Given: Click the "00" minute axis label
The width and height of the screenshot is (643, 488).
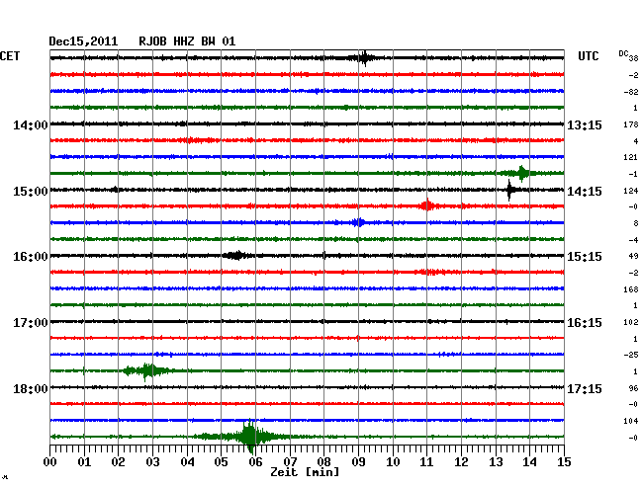Looking at the screenshot, I should coord(50,461).
